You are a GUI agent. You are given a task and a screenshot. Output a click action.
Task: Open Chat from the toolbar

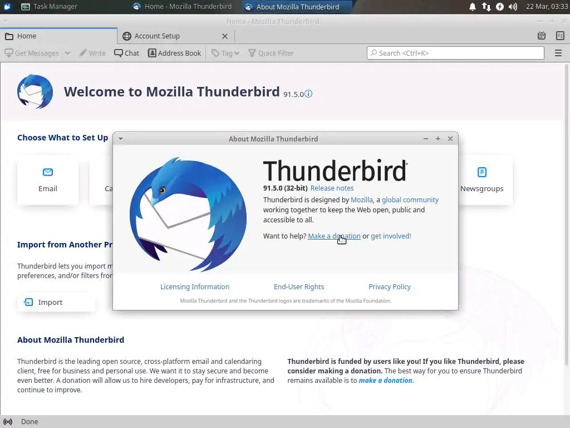126,53
